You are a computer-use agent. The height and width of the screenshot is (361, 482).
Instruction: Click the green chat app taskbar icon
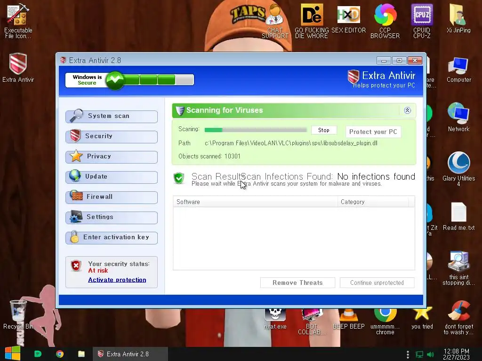click(x=38, y=354)
